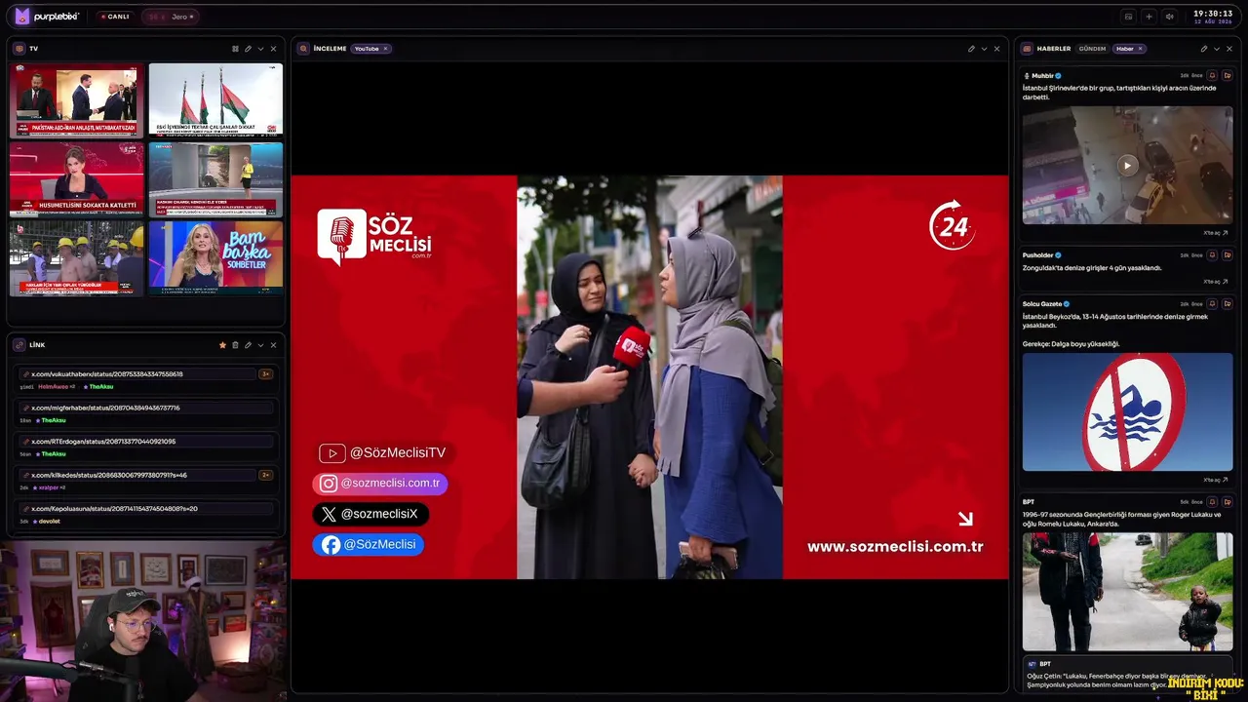Collapse the TV panel with the chevron
Viewport: 1248px width, 702px height.
click(260, 49)
